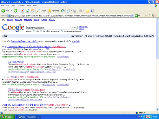Image resolution: width=159 pixels, height=119 pixels.
Task: Open Usability evaluation of flight-deck airflow result
Action: (36, 105)
